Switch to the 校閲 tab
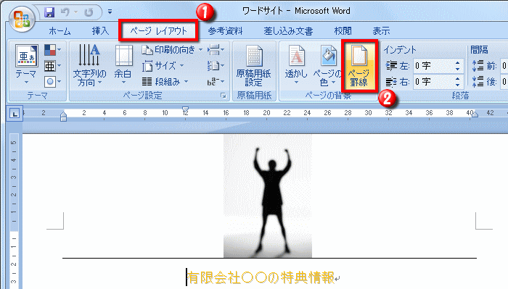 click(343, 31)
